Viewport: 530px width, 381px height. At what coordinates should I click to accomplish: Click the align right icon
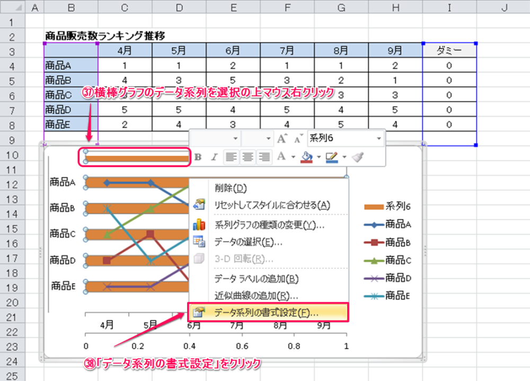tap(264, 157)
